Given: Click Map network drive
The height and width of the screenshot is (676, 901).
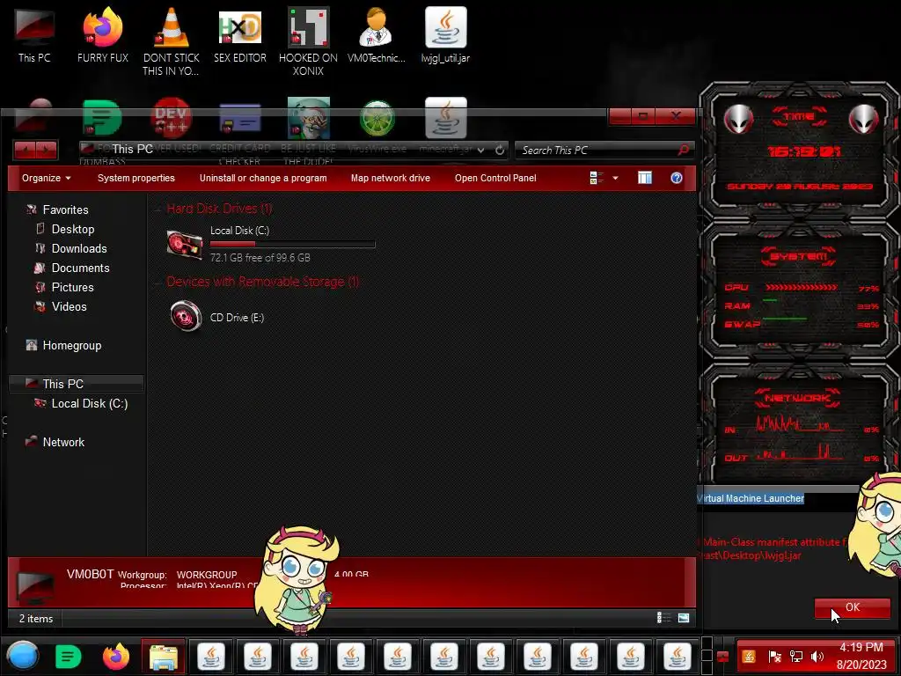Looking at the screenshot, I should [x=390, y=178].
